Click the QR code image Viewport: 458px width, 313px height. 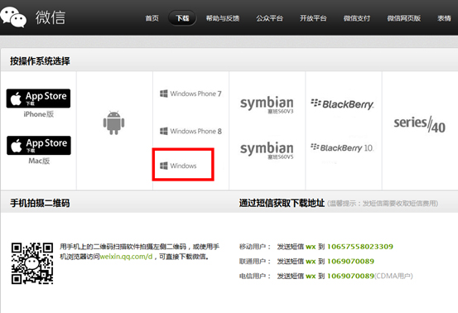click(32, 263)
